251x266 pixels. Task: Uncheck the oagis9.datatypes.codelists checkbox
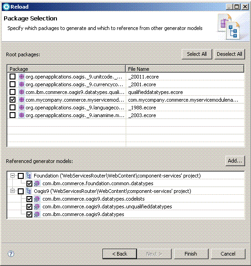(29, 199)
